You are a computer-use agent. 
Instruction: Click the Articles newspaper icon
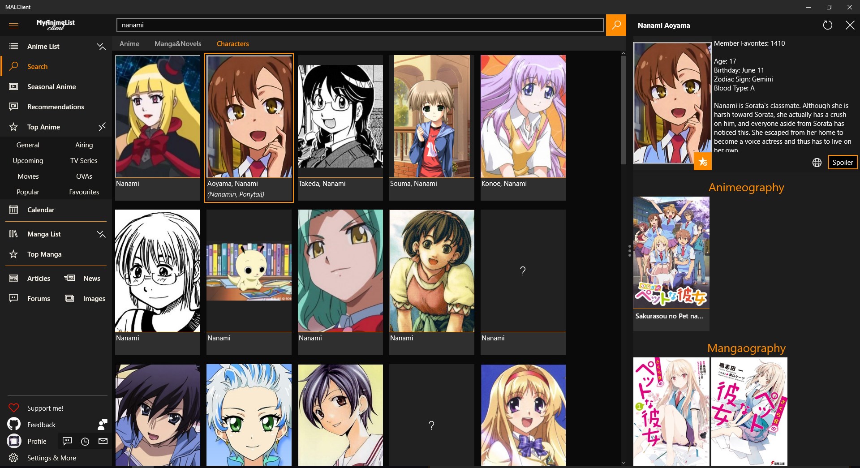[x=13, y=279]
